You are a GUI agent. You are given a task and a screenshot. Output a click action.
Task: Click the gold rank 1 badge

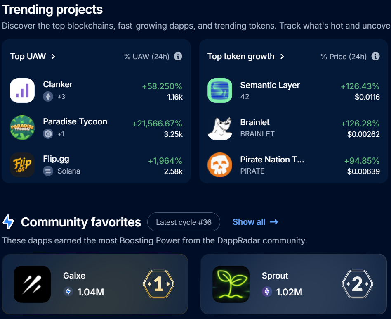pos(159,284)
